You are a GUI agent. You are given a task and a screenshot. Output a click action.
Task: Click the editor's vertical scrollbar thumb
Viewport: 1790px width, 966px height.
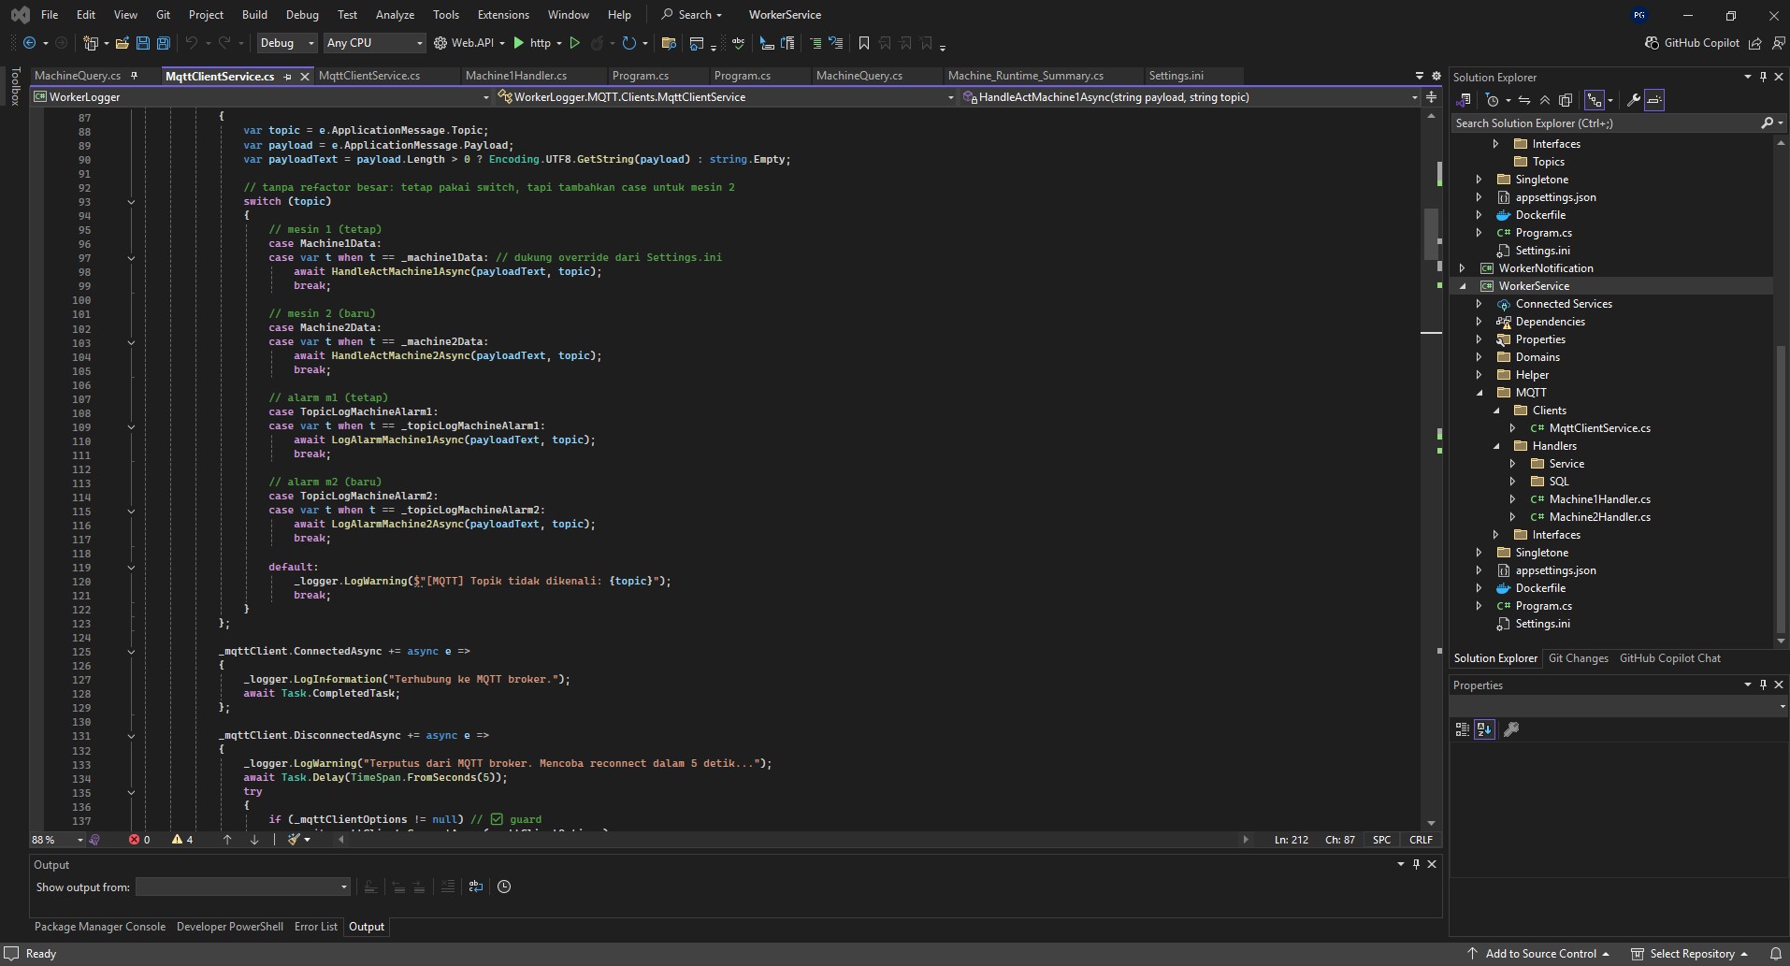[x=1431, y=234]
